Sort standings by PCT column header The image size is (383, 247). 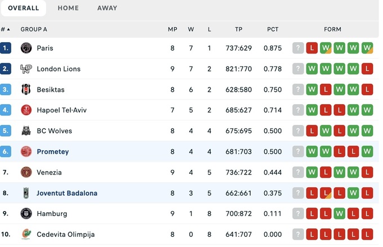point(273,29)
